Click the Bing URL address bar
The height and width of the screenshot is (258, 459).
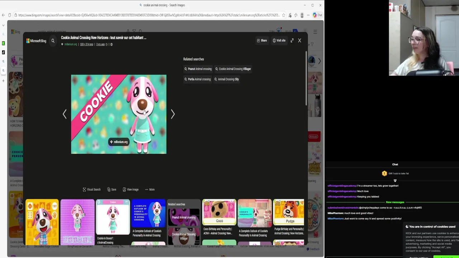(149, 15)
